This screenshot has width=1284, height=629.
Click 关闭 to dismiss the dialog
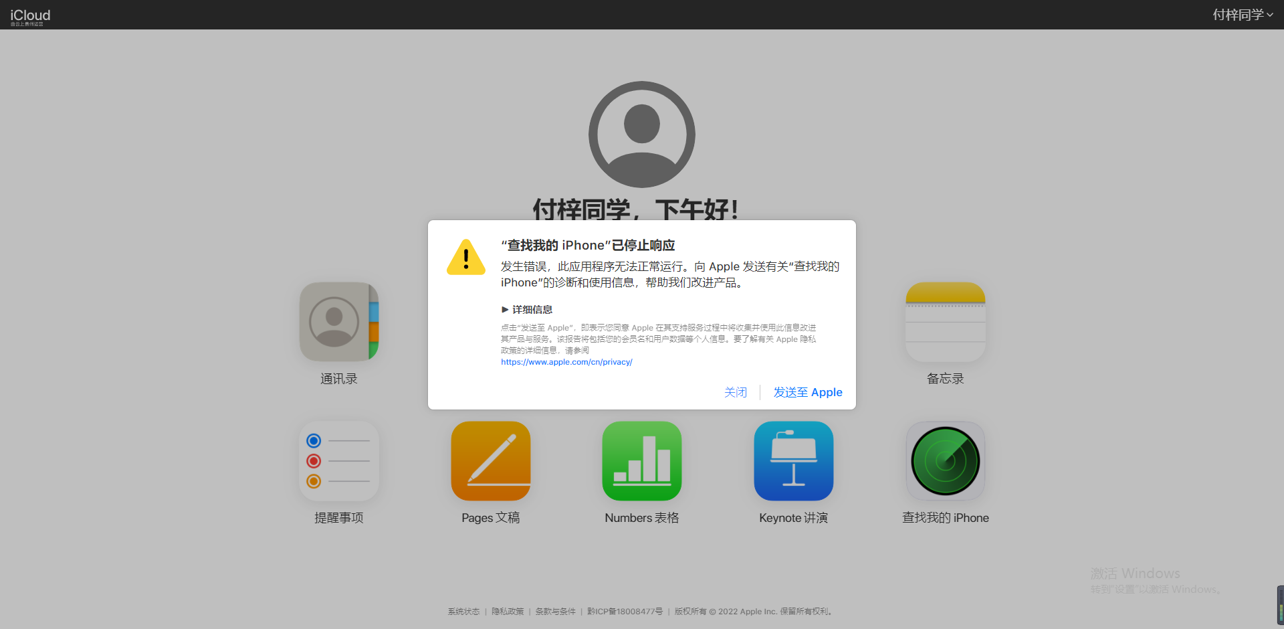tap(736, 392)
